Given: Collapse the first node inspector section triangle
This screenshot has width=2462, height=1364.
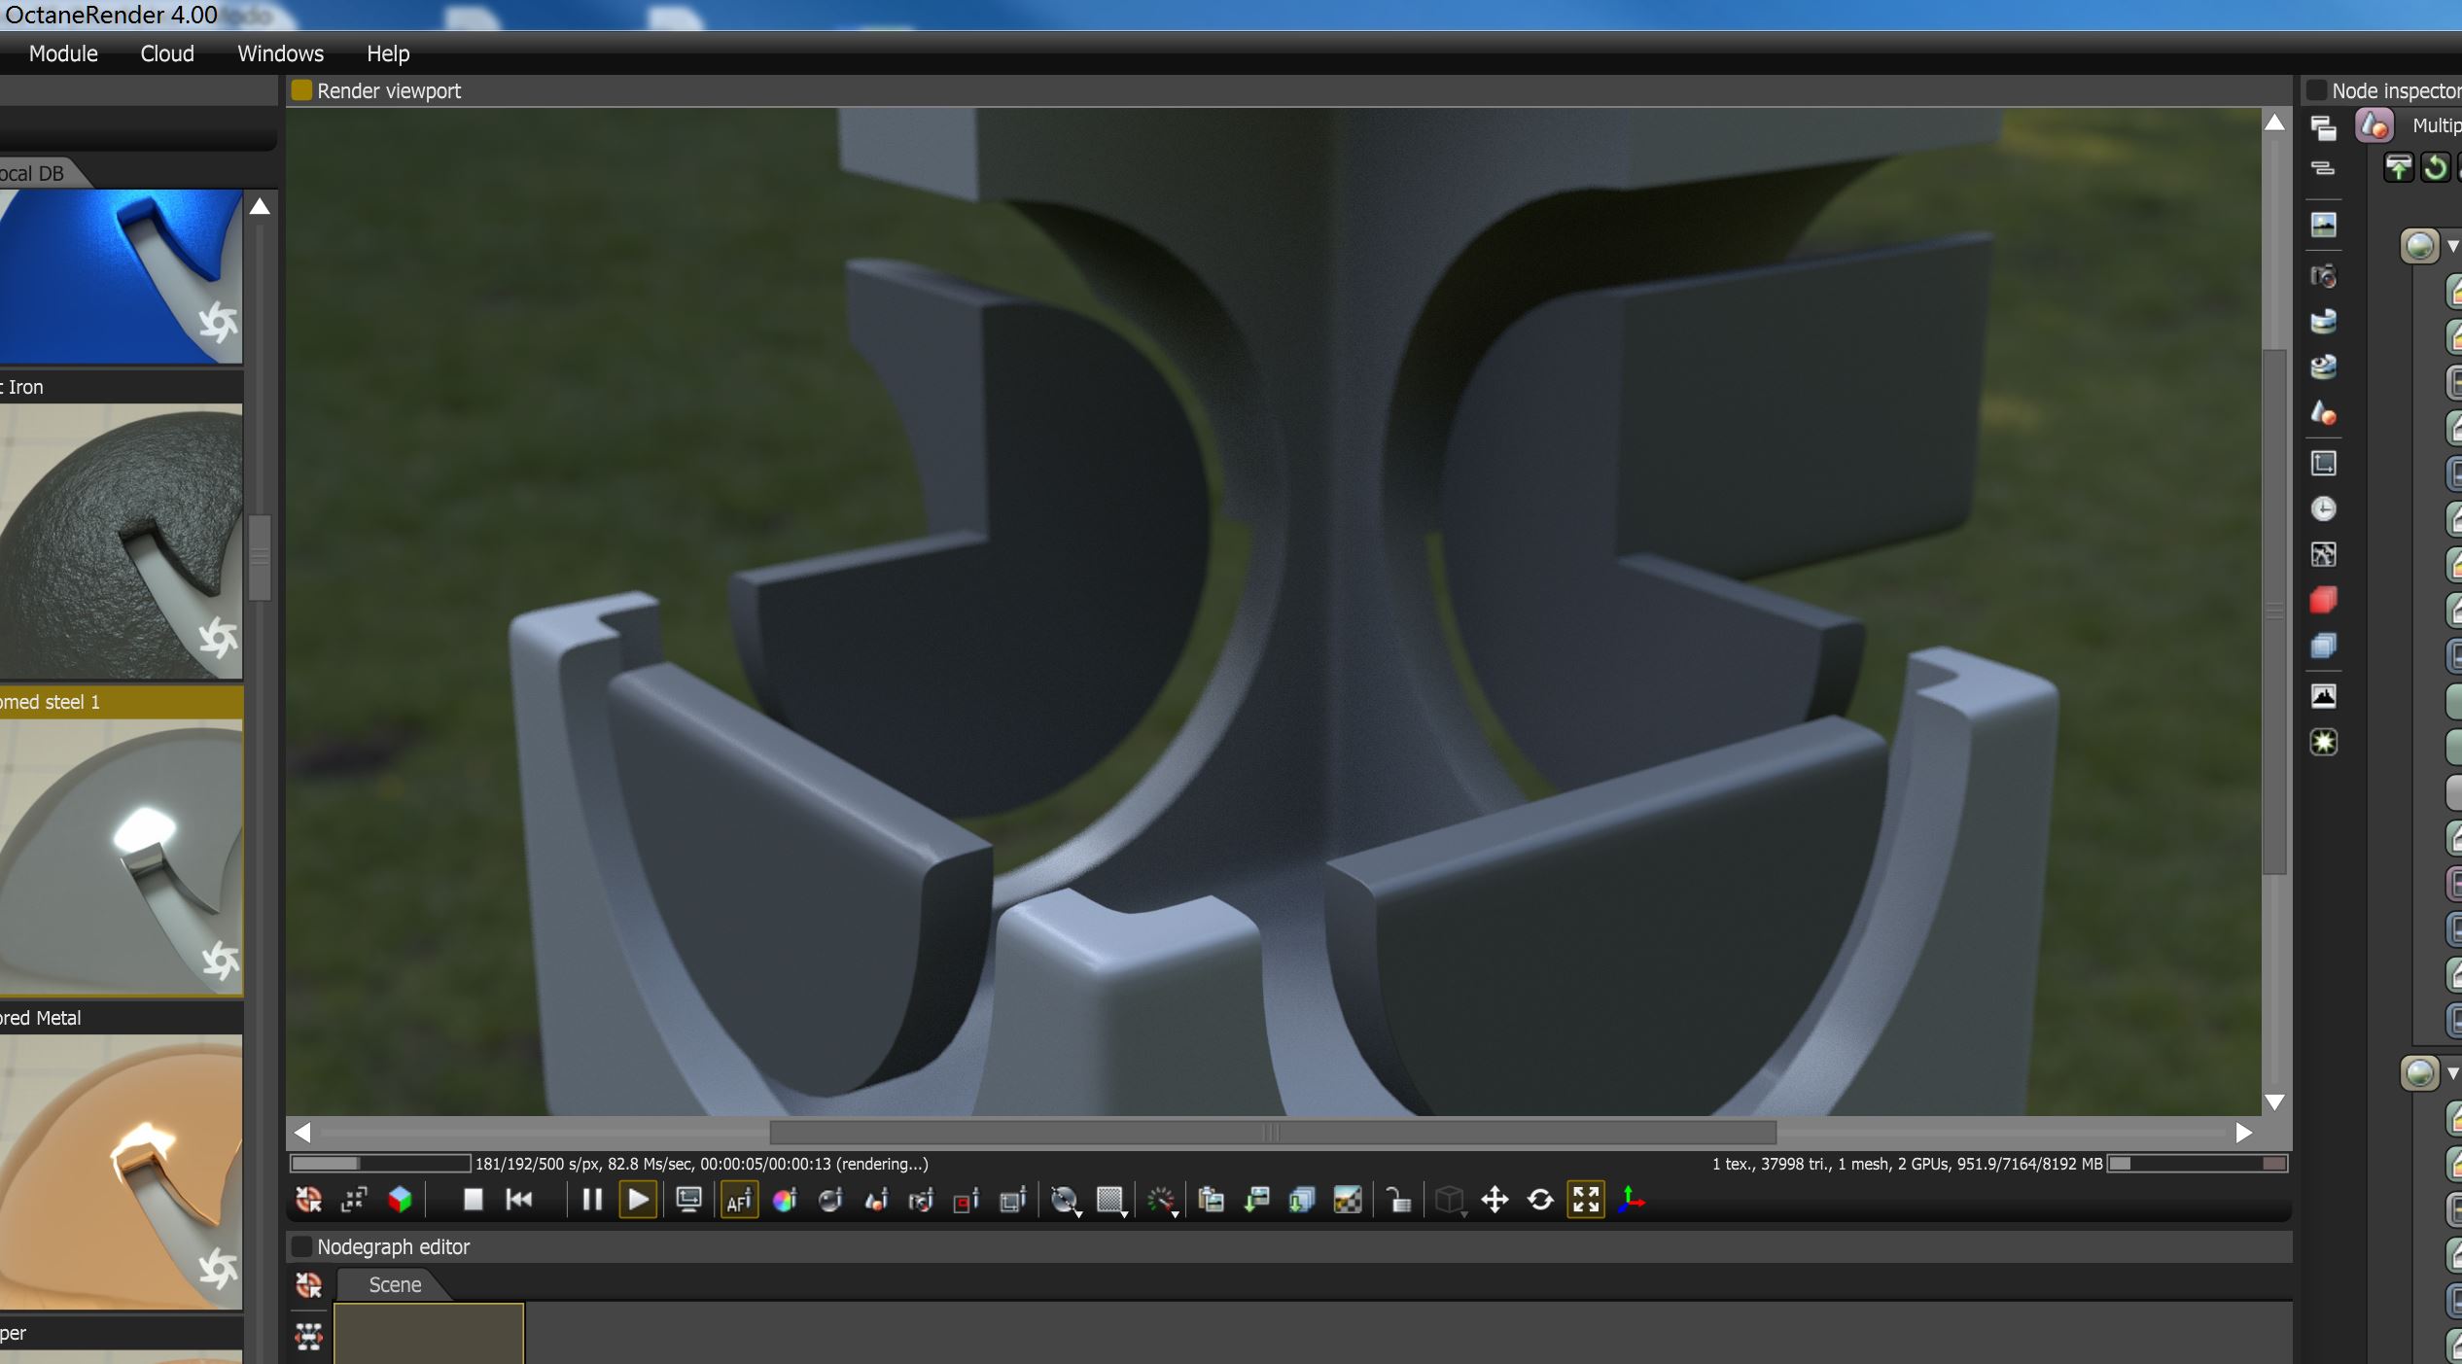Looking at the screenshot, I should click(x=2452, y=246).
